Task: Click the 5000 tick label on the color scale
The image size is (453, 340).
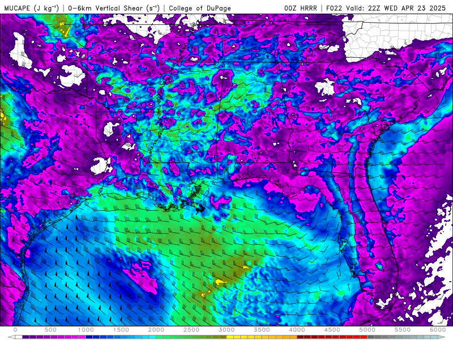Action: coord(367,330)
